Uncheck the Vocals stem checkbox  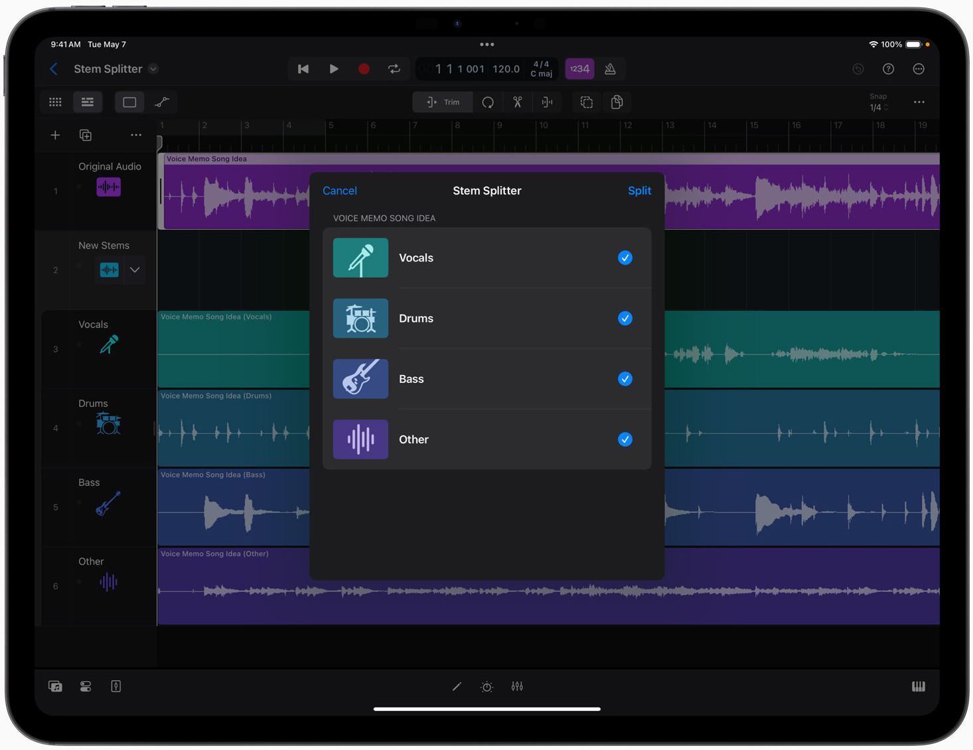pyautogui.click(x=625, y=258)
